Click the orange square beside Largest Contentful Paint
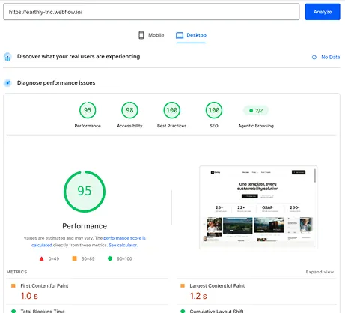Screen dimensions: 345x313 (x=183, y=285)
